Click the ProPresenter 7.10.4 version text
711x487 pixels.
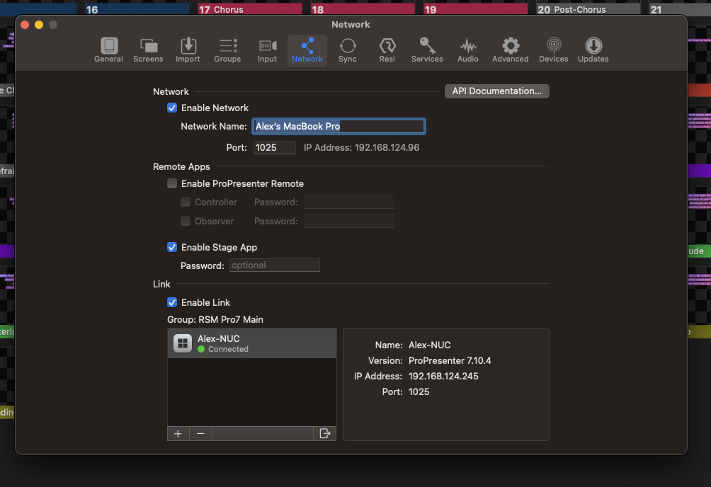[450, 360]
